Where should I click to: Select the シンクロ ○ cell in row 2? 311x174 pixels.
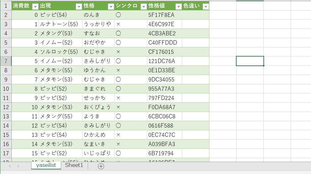pos(131,15)
